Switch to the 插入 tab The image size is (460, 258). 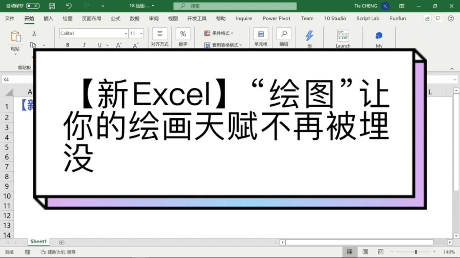click(x=48, y=18)
